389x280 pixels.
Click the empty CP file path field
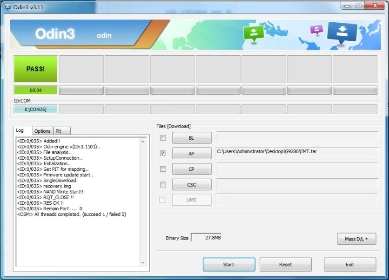pos(297,169)
